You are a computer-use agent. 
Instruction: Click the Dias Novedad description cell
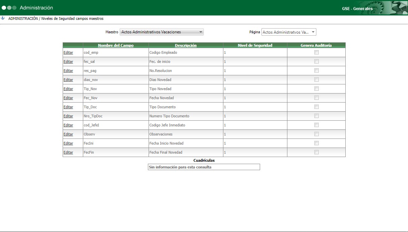186,80
